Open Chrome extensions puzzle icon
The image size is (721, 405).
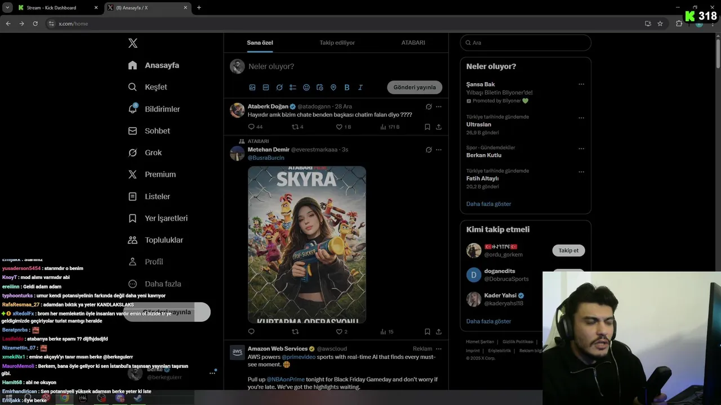[679, 24]
